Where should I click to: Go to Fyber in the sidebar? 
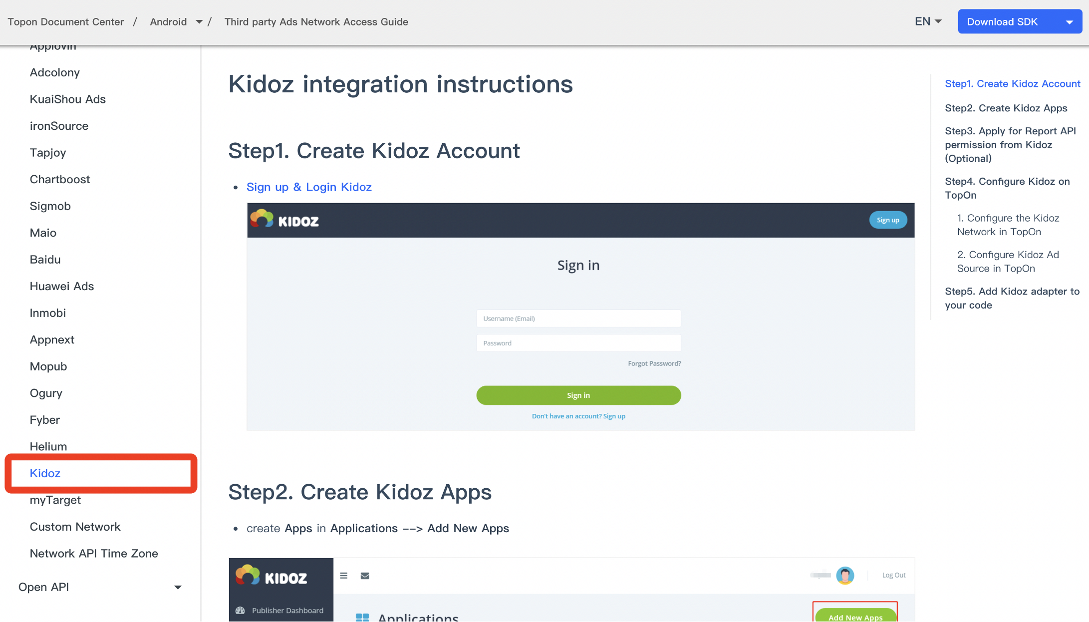tap(44, 420)
